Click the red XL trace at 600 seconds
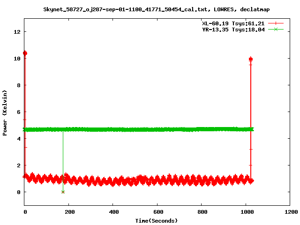 pos(157,180)
